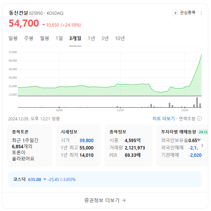Open the 종목정보 stock info card
Screen dimensions: 211x211
(128, 145)
